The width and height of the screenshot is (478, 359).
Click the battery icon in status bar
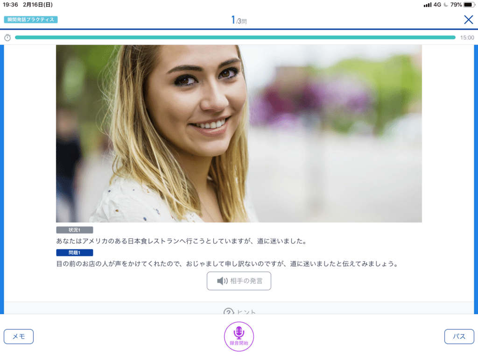469,5
